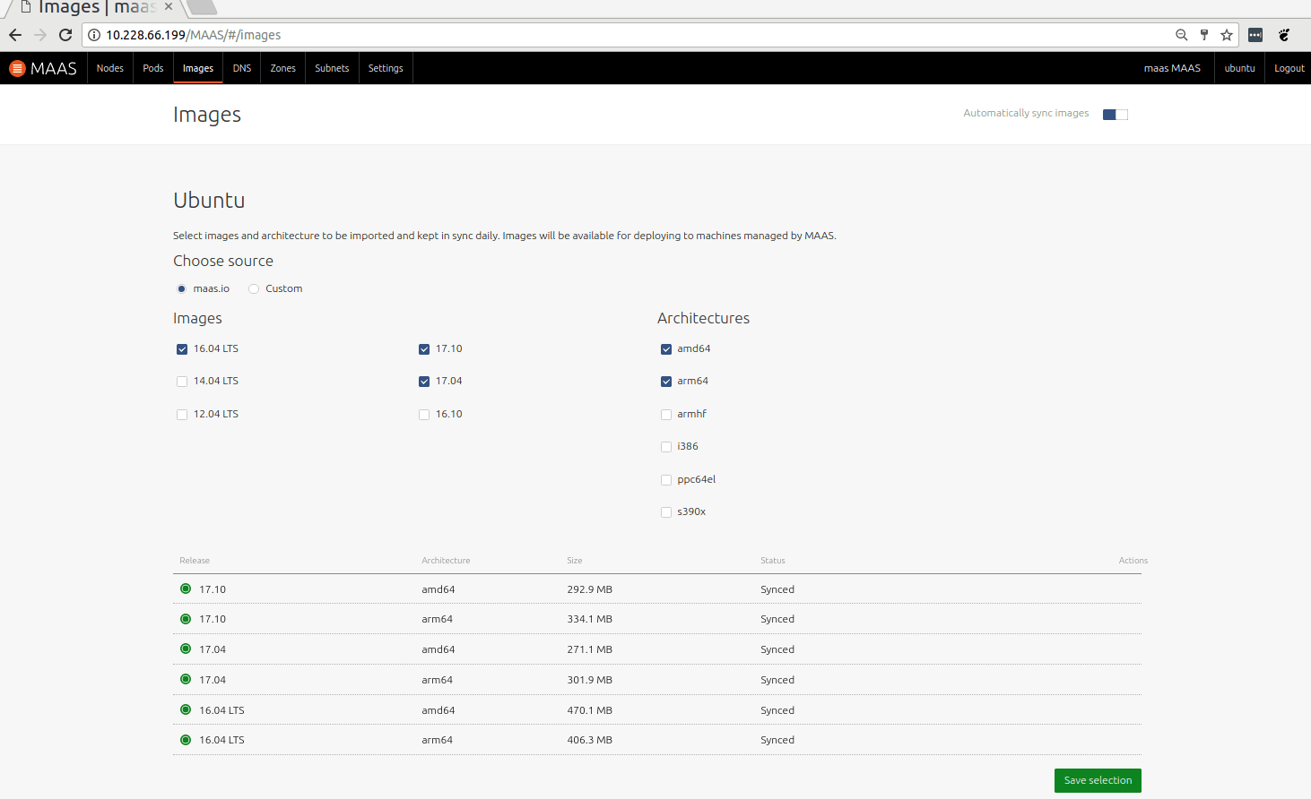This screenshot has width=1311, height=799.
Task: Click the Ubuntu section heading
Action: tap(209, 200)
